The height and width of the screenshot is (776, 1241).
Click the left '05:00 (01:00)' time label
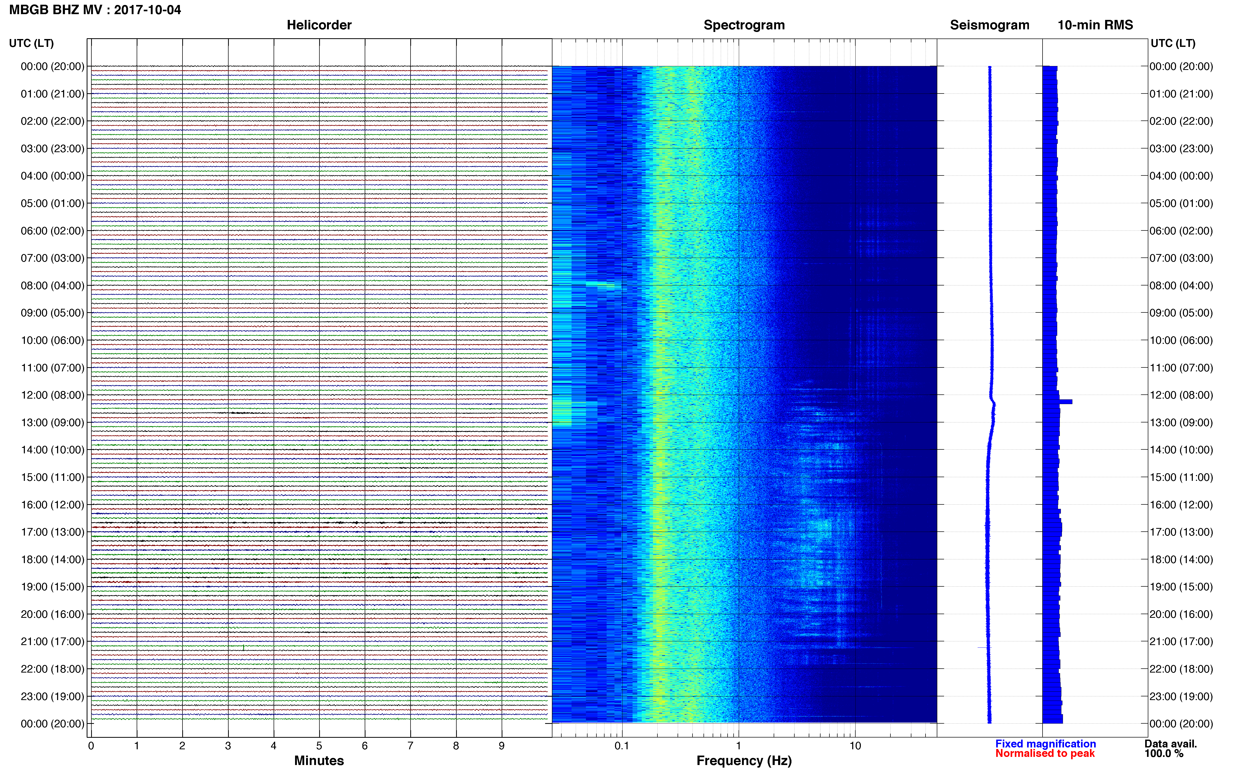52,203
